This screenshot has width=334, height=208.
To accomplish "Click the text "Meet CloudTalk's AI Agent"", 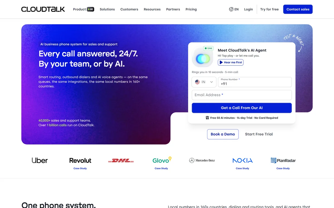I will (x=242, y=50).
